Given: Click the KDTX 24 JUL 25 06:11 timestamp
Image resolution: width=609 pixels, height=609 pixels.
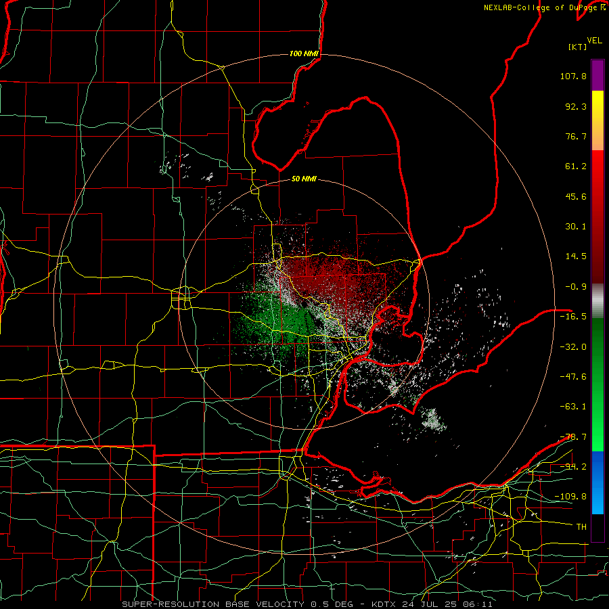Looking at the screenshot, I should pos(432,604).
